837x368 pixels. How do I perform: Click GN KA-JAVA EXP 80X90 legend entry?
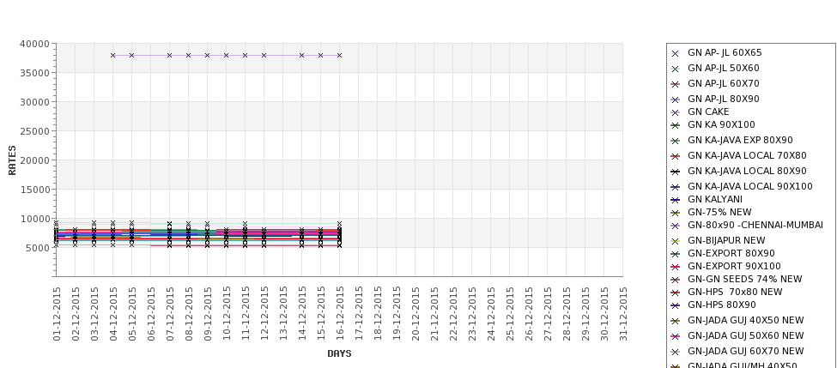(740, 141)
